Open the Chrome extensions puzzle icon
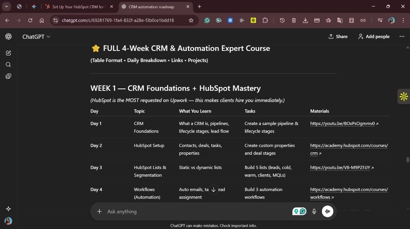The width and height of the screenshot is (410, 229). coord(265,20)
